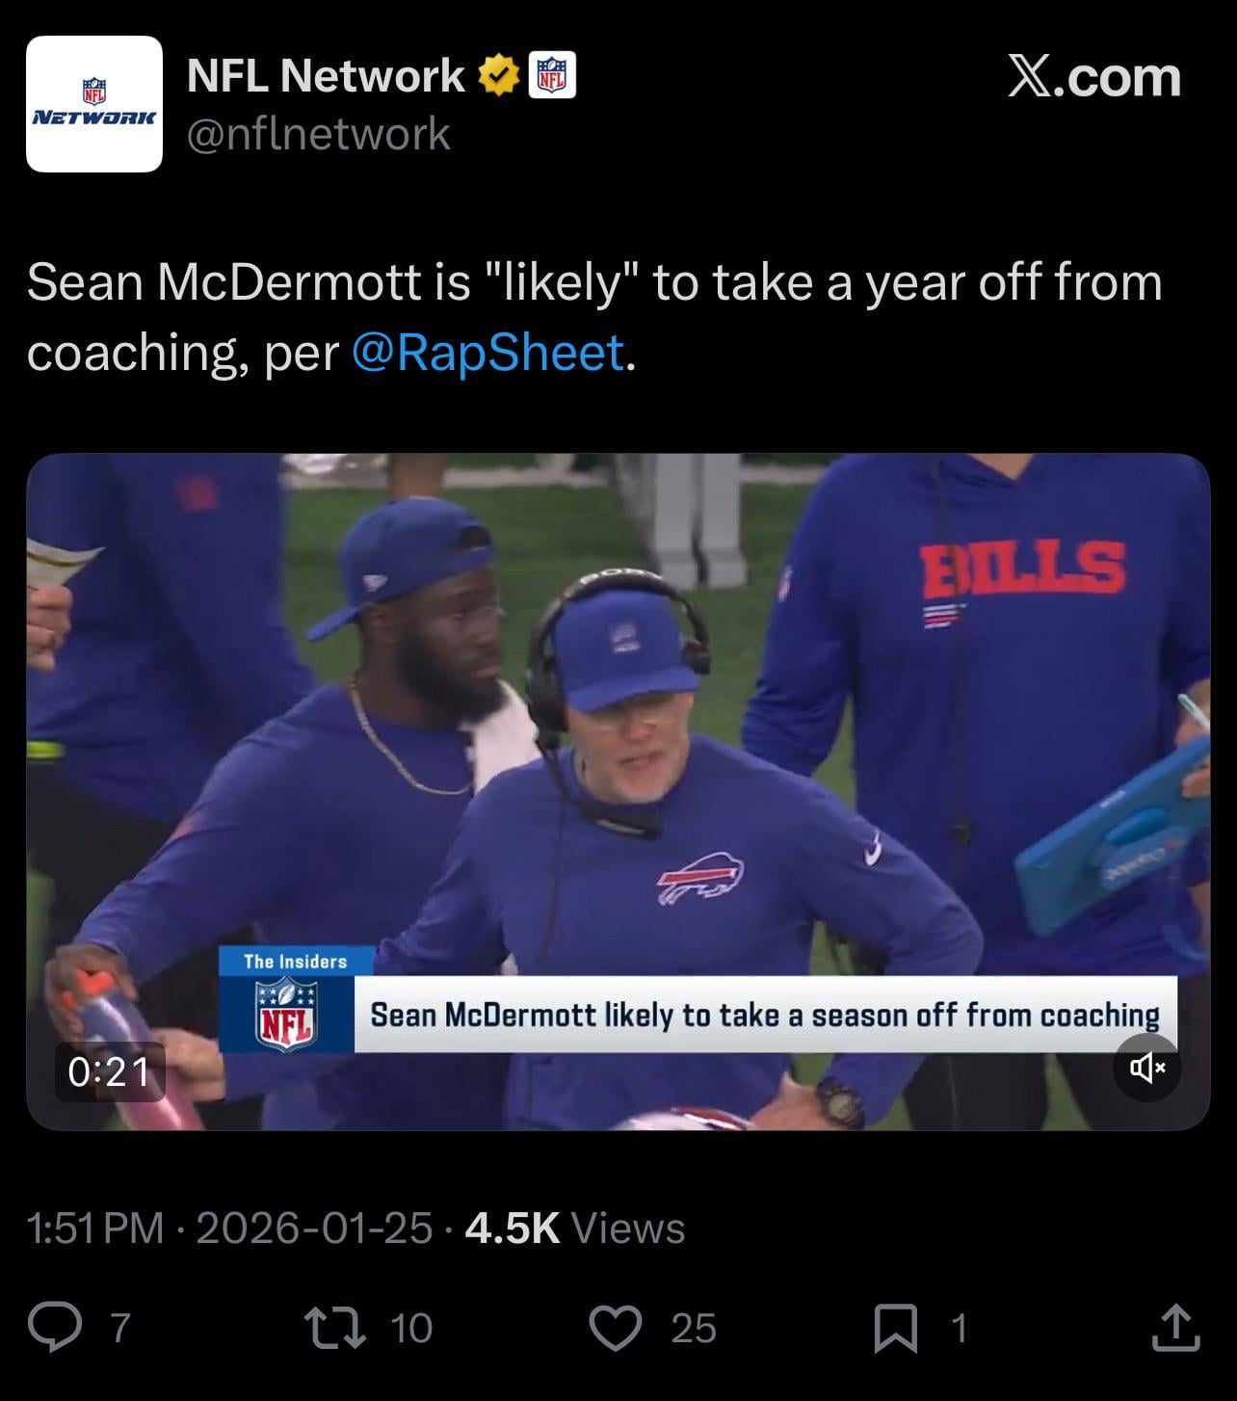The image size is (1237, 1401).
Task: Open the @nflnetwork handle
Action: pos(318,134)
